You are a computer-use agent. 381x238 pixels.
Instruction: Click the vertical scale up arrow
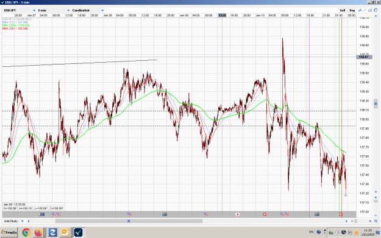(x=376, y=16)
